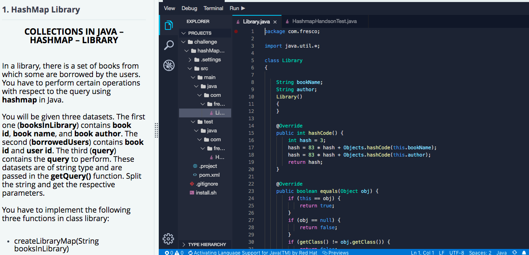Open Previews in the status bar
The image size is (529, 255).
(335, 253)
